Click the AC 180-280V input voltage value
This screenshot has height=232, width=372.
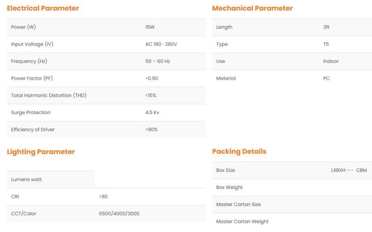(x=161, y=44)
